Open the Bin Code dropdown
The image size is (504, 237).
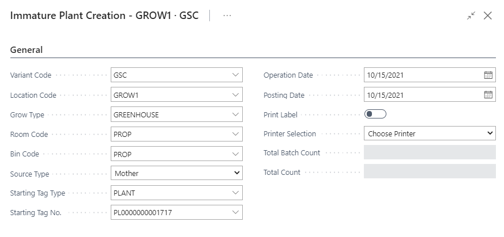[x=235, y=154]
